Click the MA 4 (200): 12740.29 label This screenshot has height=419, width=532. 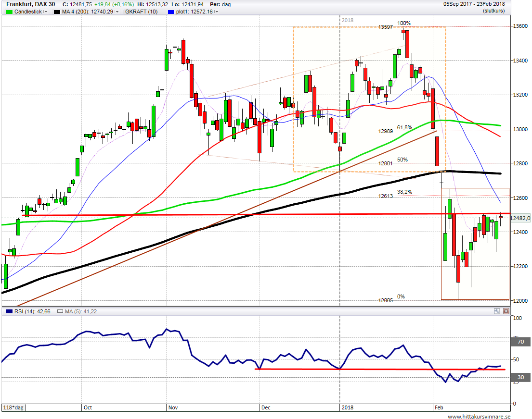coord(88,12)
